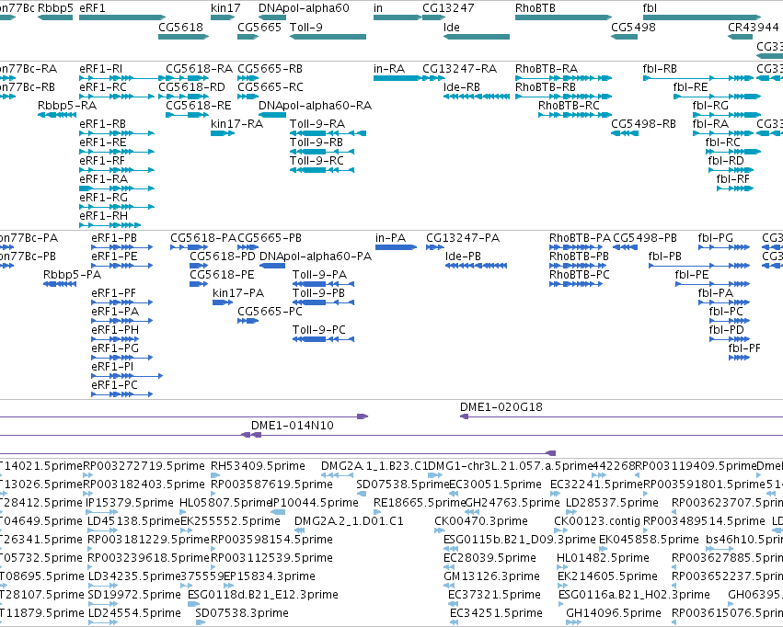Screen dimensions: 783x627
Task: Select the CG5498 gene label
Action: pyautogui.click(x=633, y=27)
